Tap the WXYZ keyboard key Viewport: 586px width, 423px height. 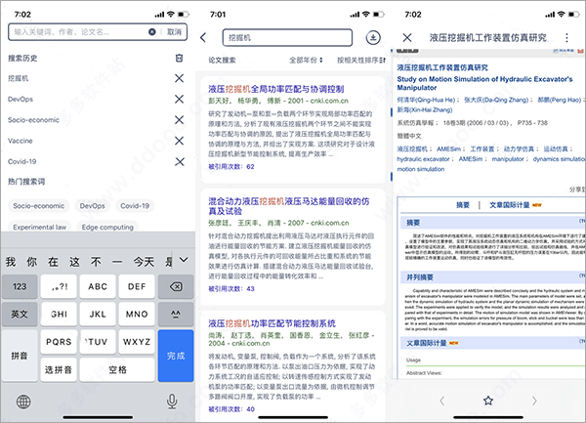(137, 342)
